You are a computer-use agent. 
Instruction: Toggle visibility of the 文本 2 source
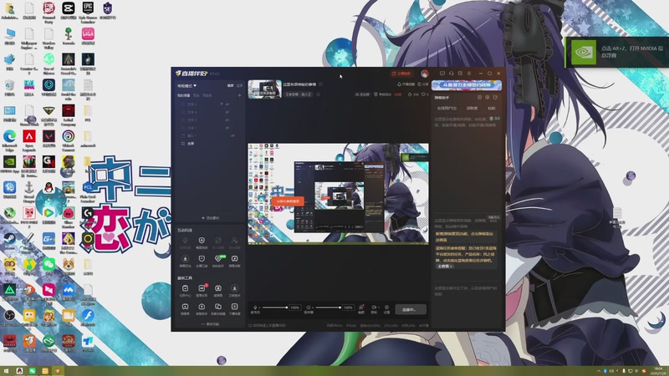click(x=227, y=104)
